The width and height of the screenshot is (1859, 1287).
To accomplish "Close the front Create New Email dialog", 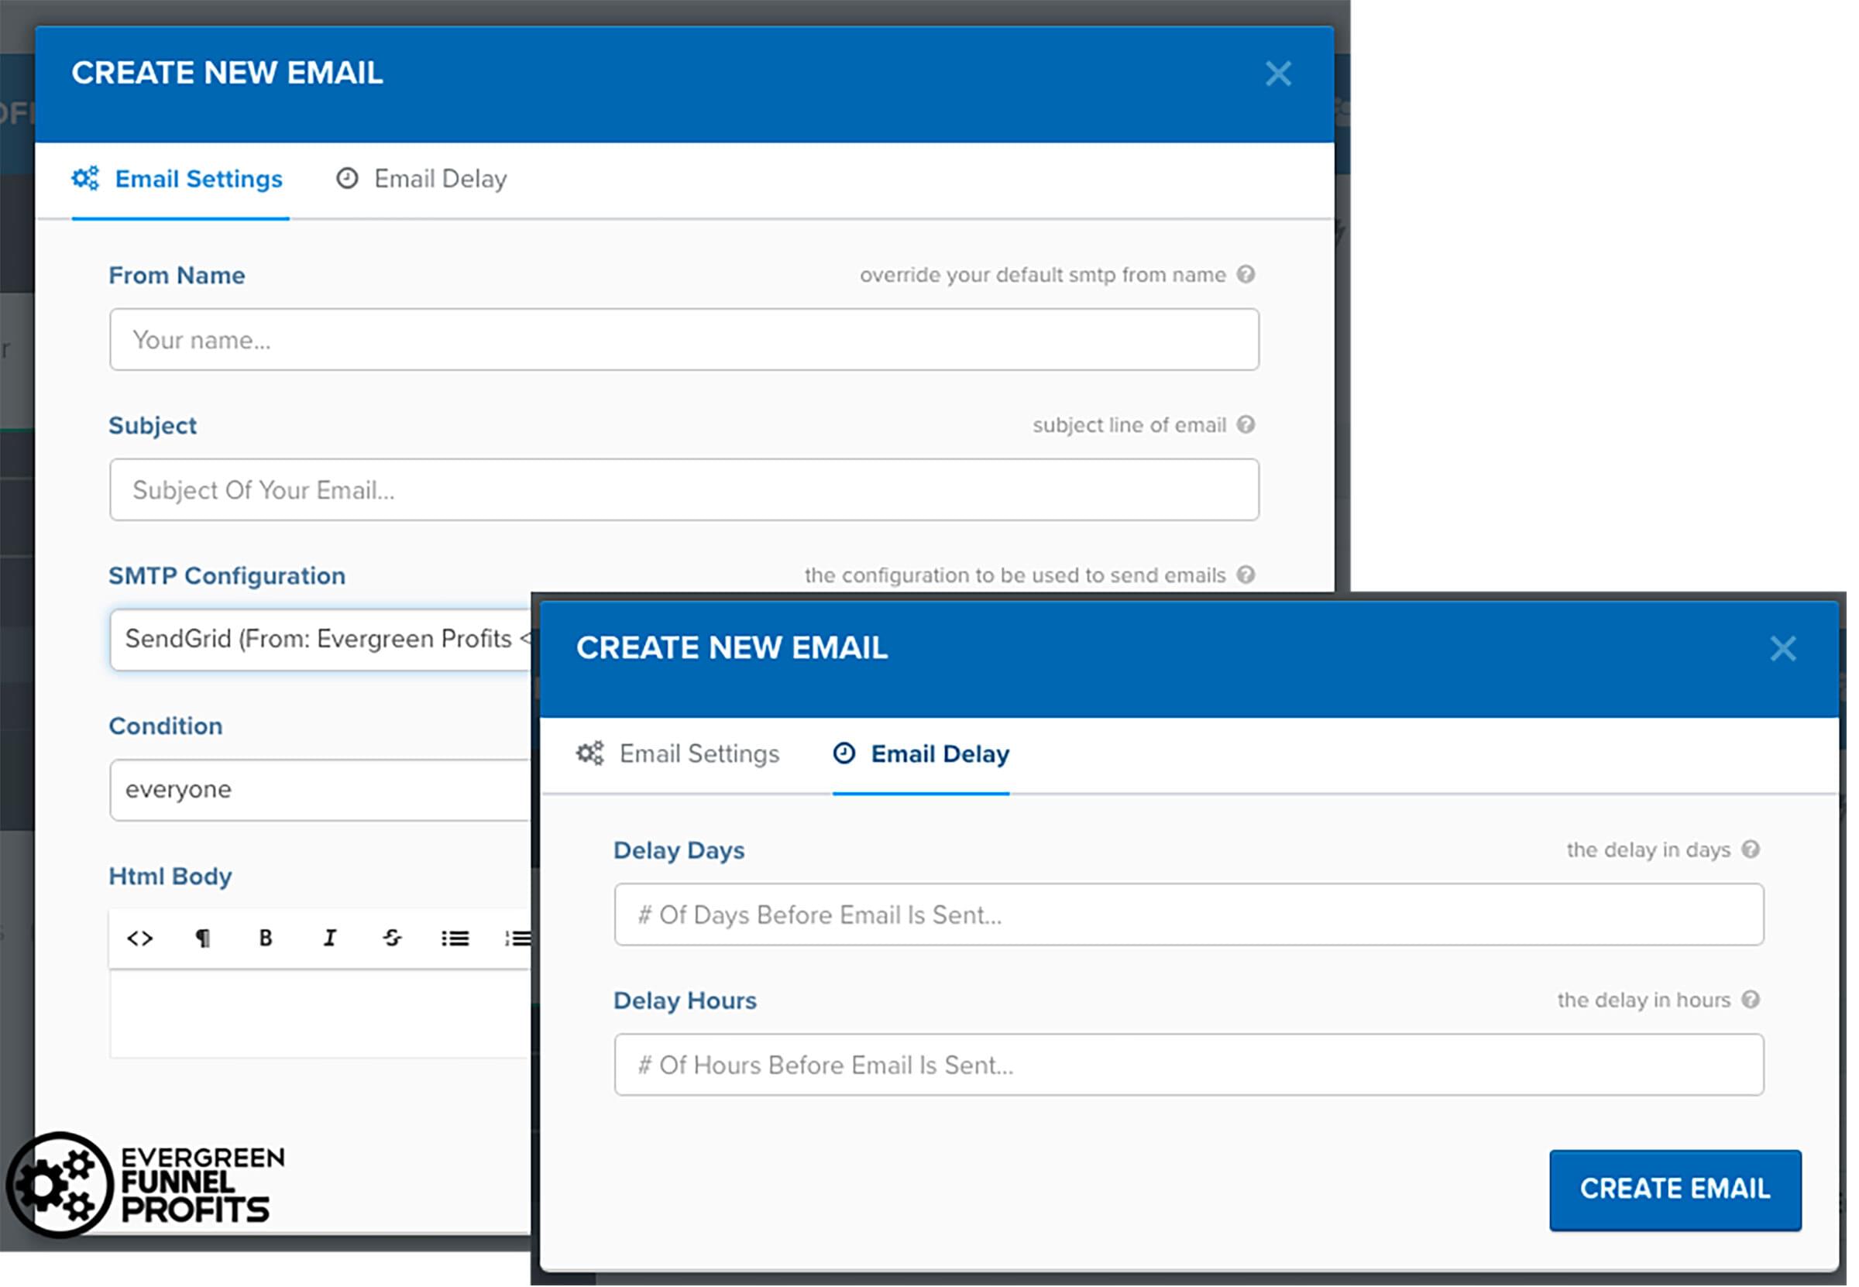I will (1783, 649).
